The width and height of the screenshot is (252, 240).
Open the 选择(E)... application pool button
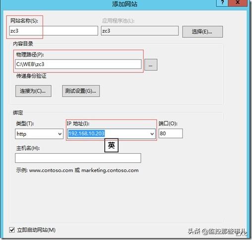[202, 32]
